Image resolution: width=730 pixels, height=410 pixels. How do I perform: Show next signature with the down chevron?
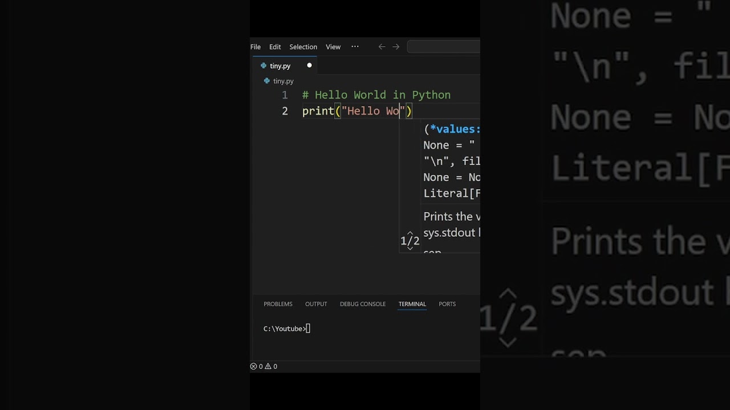click(x=409, y=248)
